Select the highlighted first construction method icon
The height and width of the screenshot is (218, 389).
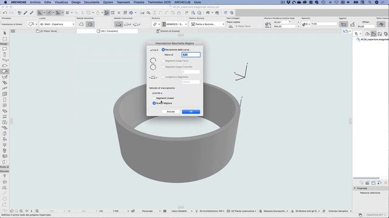(x=119, y=24)
